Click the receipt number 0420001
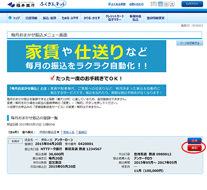Screen dimensions: 207x190 pos(86,144)
